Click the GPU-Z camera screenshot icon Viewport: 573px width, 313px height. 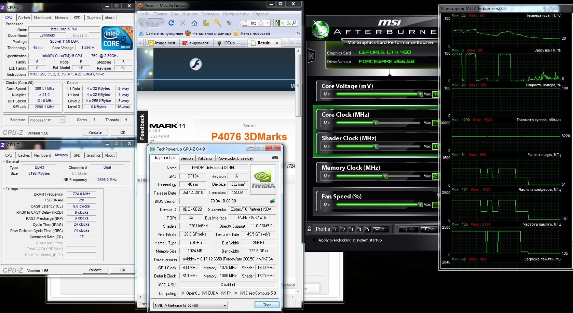click(275, 158)
